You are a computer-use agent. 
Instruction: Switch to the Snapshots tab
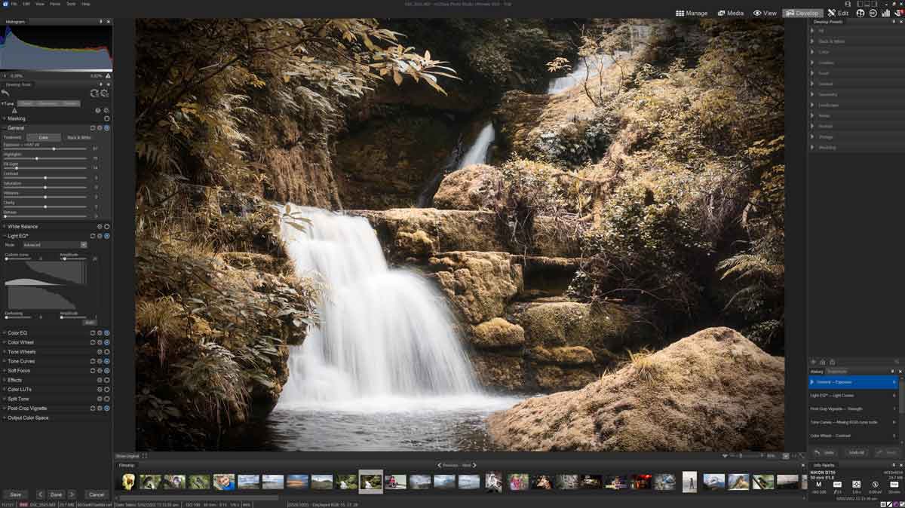pos(839,370)
